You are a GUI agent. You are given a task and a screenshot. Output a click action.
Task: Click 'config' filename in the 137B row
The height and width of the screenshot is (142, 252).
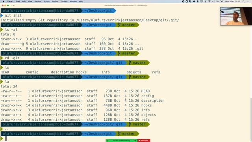click(x=148, y=96)
